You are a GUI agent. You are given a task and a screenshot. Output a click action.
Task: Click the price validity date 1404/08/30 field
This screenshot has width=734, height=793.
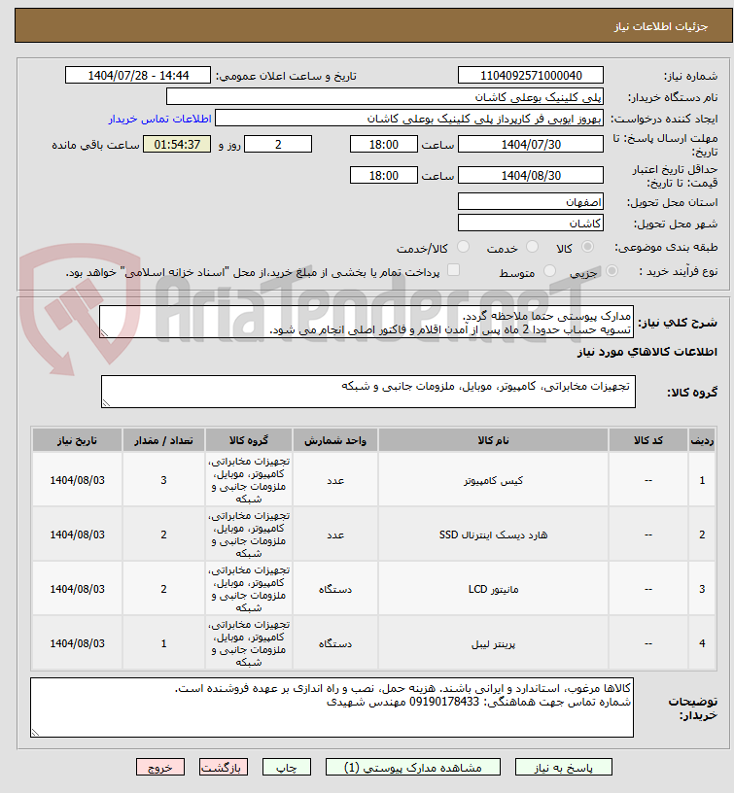(x=531, y=176)
